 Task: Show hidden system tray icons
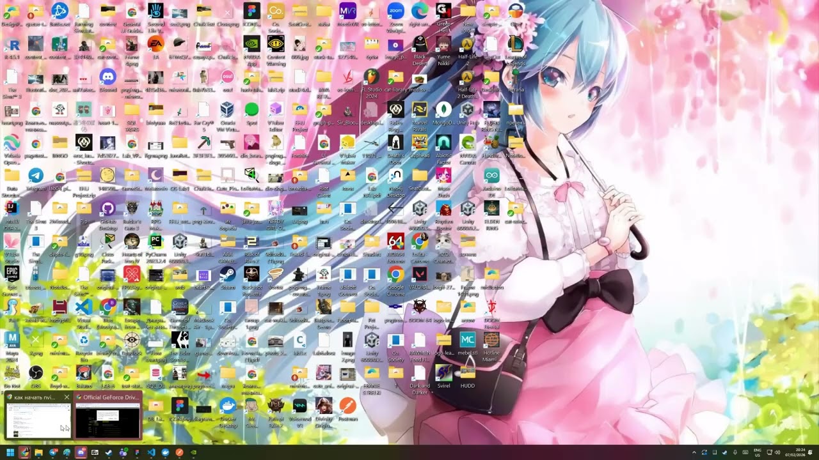tap(694, 452)
